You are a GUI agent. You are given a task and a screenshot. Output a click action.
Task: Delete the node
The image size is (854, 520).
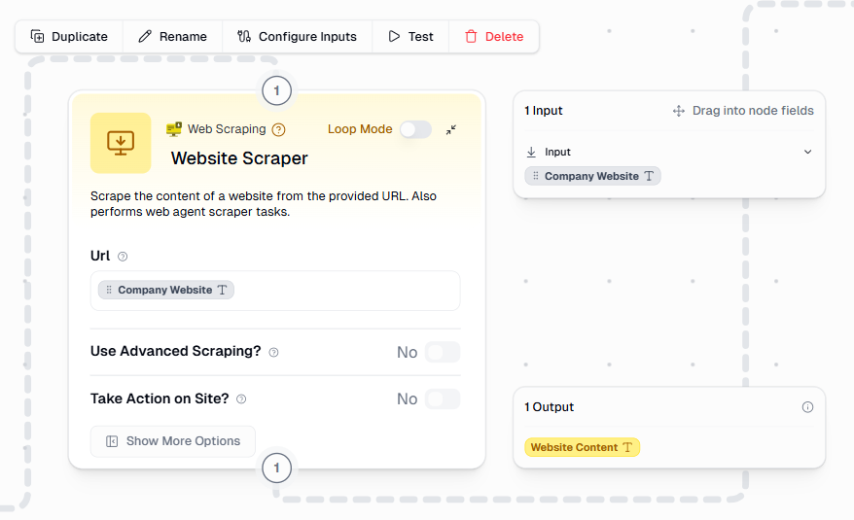click(494, 37)
